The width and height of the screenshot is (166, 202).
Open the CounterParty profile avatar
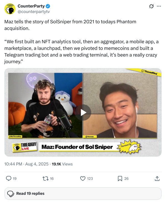coord(10,9)
